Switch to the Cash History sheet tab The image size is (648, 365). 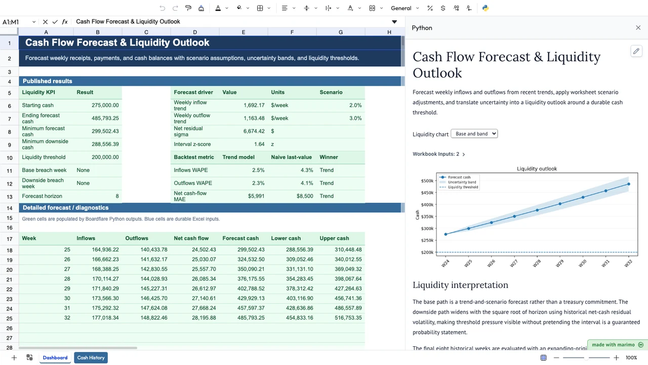tap(91, 358)
